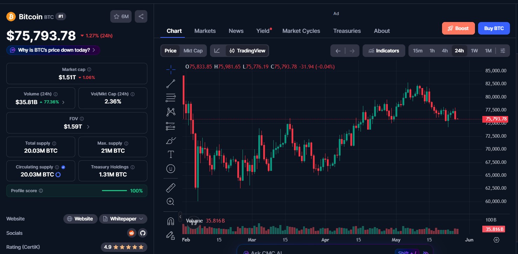Go to the Treasuries tab

pos(347,31)
